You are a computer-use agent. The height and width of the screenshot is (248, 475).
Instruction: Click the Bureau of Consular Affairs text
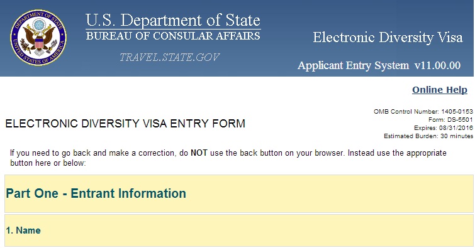[173, 36]
